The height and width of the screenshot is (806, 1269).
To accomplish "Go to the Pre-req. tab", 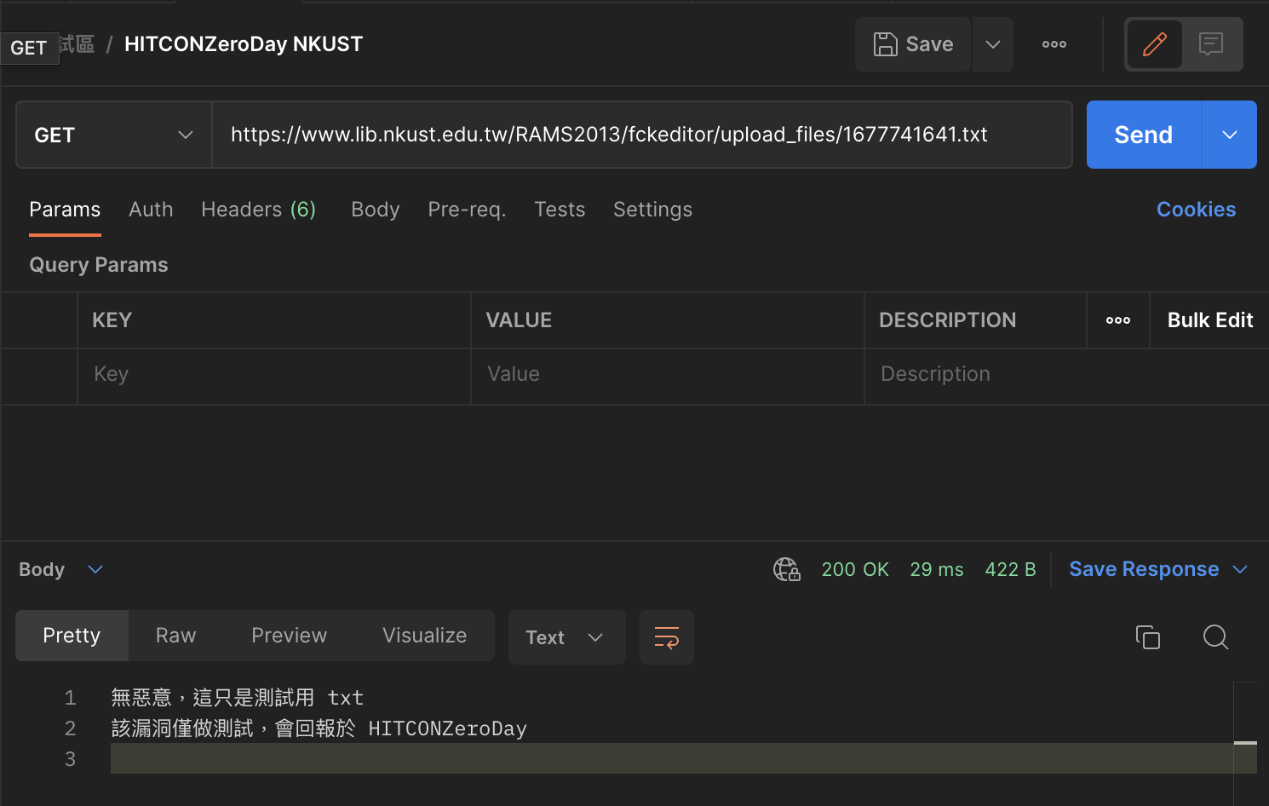I will (467, 210).
